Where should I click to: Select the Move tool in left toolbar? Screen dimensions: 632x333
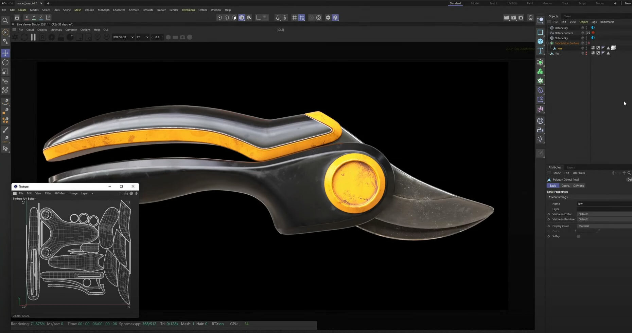coord(5,53)
